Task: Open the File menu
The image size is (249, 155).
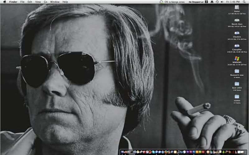Action: [x=22, y=2]
